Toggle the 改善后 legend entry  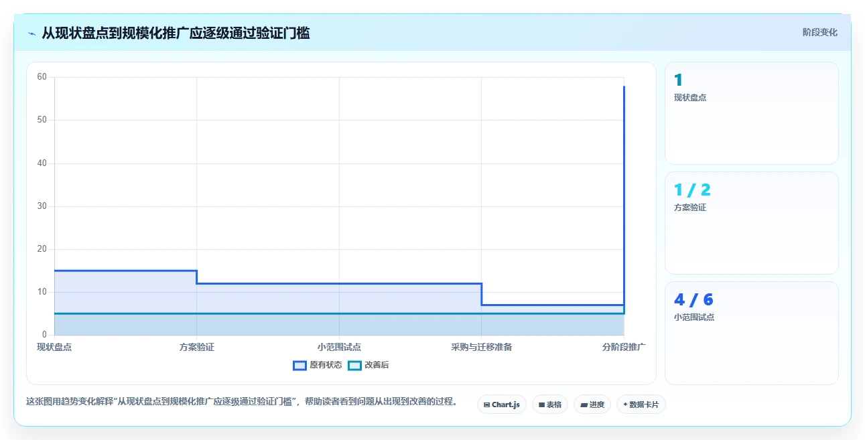(x=369, y=365)
